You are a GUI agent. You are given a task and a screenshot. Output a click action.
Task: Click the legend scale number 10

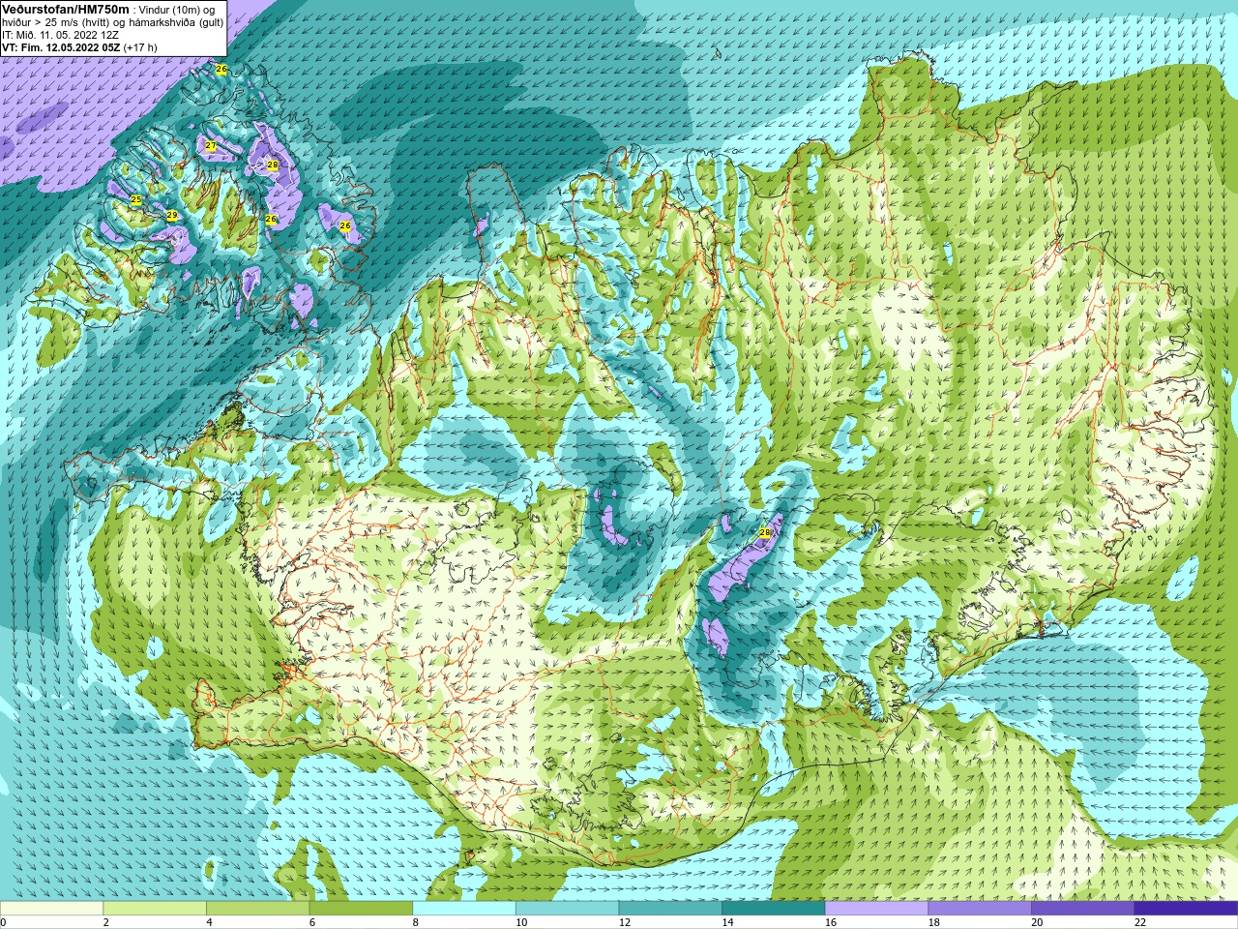(x=521, y=922)
